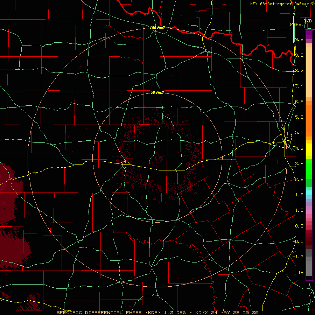Click the "DKD" label above the color scale
Viewport: 315px width, 315px height.
pos(307,21)
